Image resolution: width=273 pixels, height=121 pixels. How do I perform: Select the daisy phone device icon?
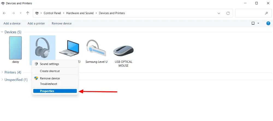tap(15, 48)
